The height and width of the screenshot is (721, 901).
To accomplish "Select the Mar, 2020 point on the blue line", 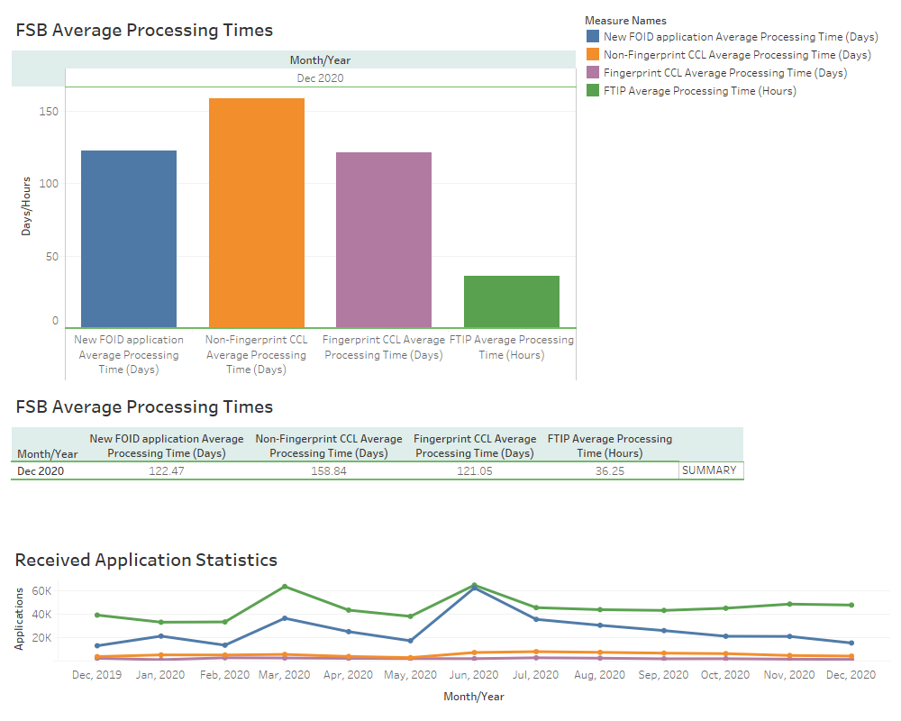I will tap(285, 617).
